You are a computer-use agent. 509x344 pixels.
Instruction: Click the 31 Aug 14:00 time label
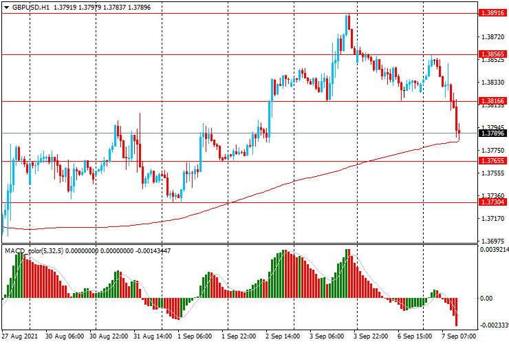[153, 336]
